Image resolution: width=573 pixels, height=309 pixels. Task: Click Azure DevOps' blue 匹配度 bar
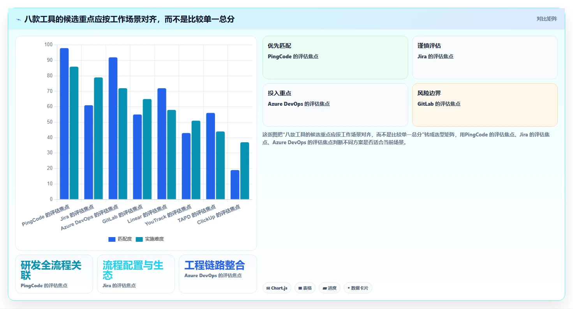pos(113,128)
